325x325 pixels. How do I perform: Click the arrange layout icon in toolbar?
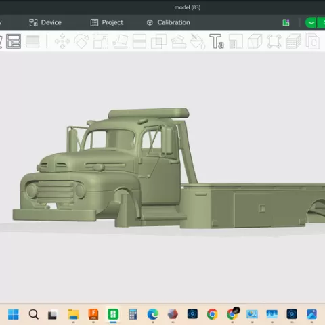pyautogui.click(x=14, y=41)
